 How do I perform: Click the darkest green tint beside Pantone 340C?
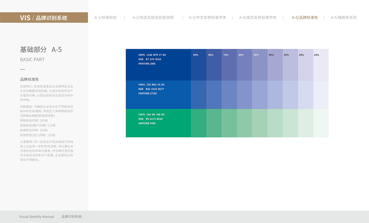[199, 123]
